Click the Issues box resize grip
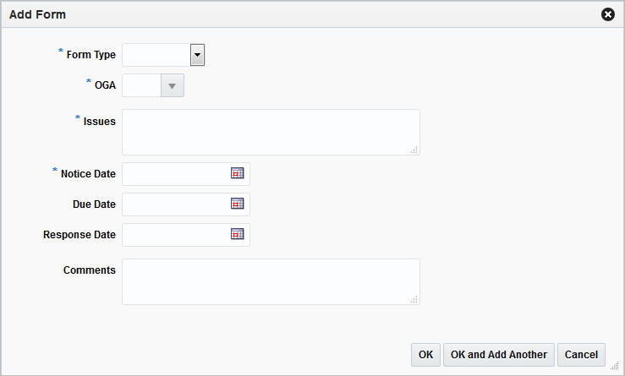Viewport: 625px width, 376px height. pos(414,150)
